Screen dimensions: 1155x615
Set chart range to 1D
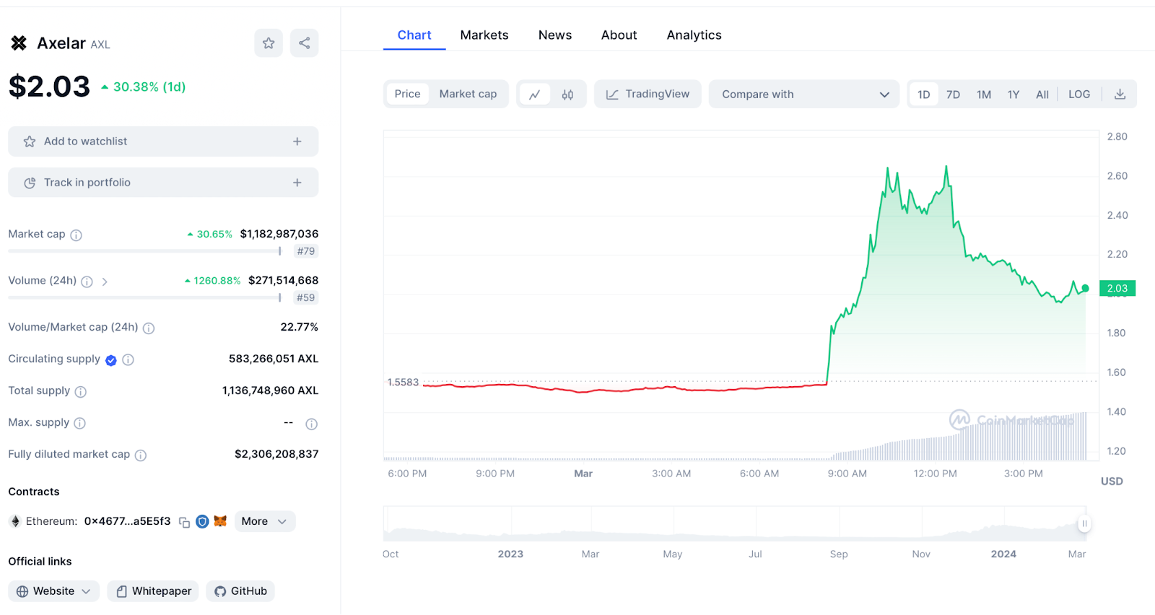[x=924, y=95]
